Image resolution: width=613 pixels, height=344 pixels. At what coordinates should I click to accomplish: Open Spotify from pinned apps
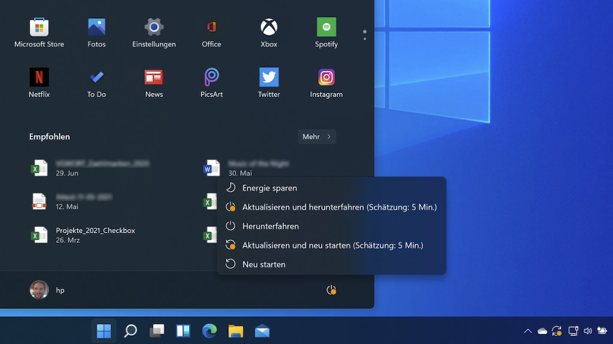point(327,33)
